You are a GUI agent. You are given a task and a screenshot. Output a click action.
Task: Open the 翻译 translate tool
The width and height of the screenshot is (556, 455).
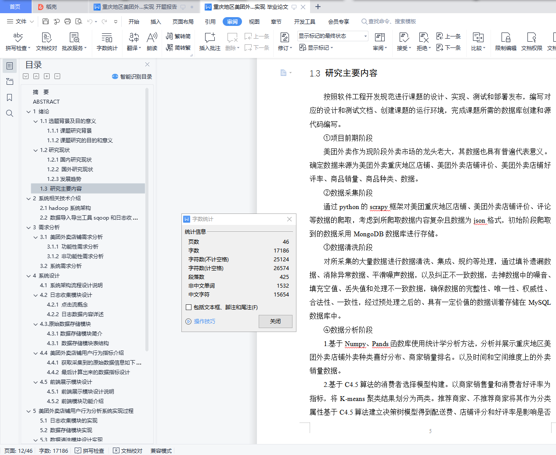134,42
